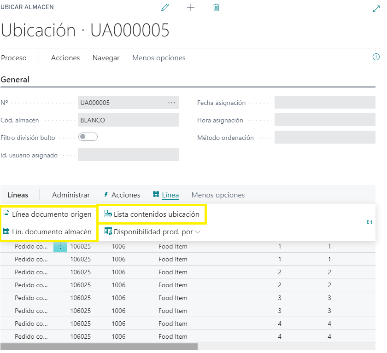Click the Cód. almacén field BLANCO

128,120
